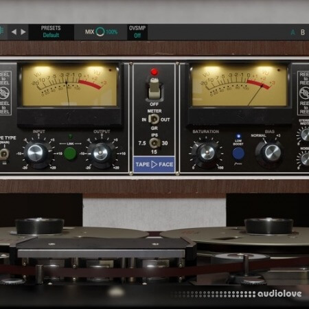Click the teal menu icon at top-left

tap(1, 30)
